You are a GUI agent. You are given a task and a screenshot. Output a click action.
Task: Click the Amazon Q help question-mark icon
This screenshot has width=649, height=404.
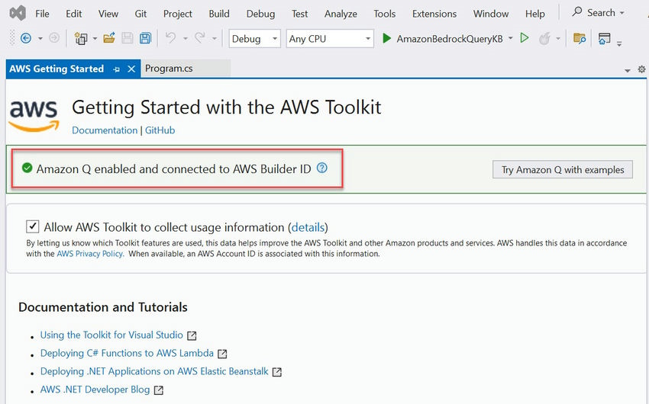(322, 168)
